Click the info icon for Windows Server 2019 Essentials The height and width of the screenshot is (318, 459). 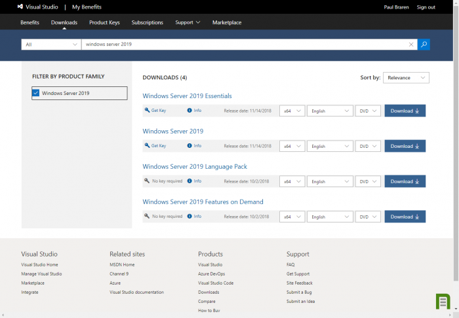(x=190, y=111)
